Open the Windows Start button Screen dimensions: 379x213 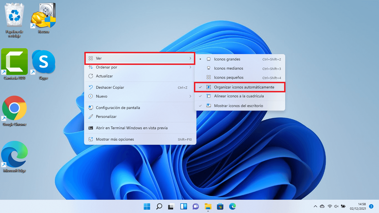pos(147,206)
